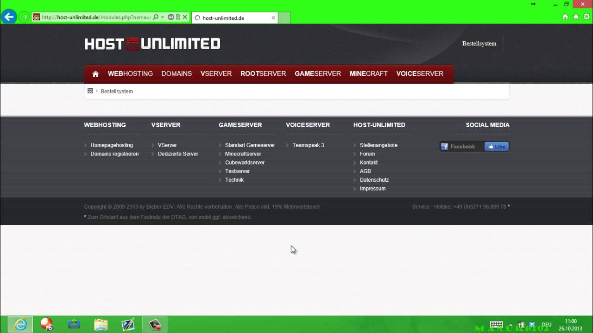
Task: Click the Facebook Like button
Action: [497, 147]
